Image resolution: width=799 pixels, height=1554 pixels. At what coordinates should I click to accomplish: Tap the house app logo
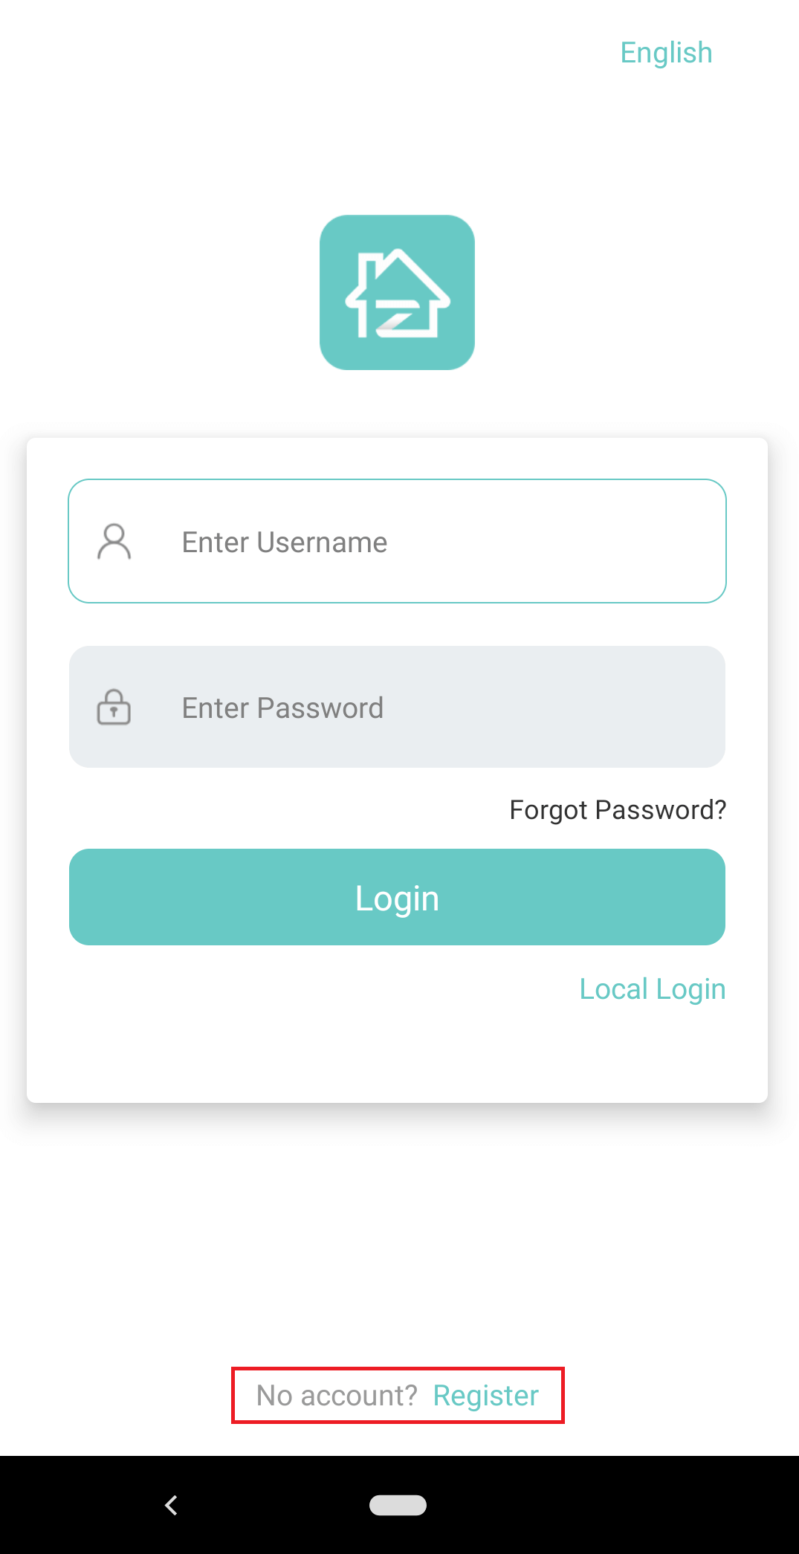point(397,292)
